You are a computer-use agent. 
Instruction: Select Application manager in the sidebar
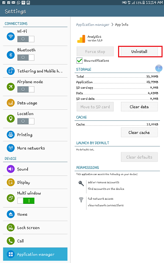pyautogui.click(x=35, y=254)
